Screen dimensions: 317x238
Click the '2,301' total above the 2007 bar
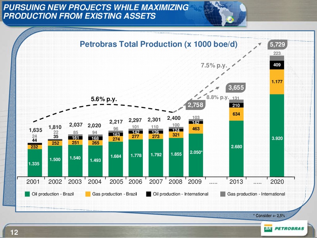point(154,120)
